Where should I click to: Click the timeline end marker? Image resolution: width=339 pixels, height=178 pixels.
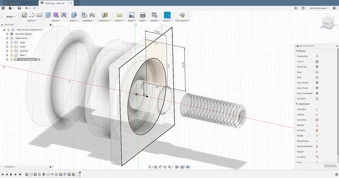[x=80, y=174]
